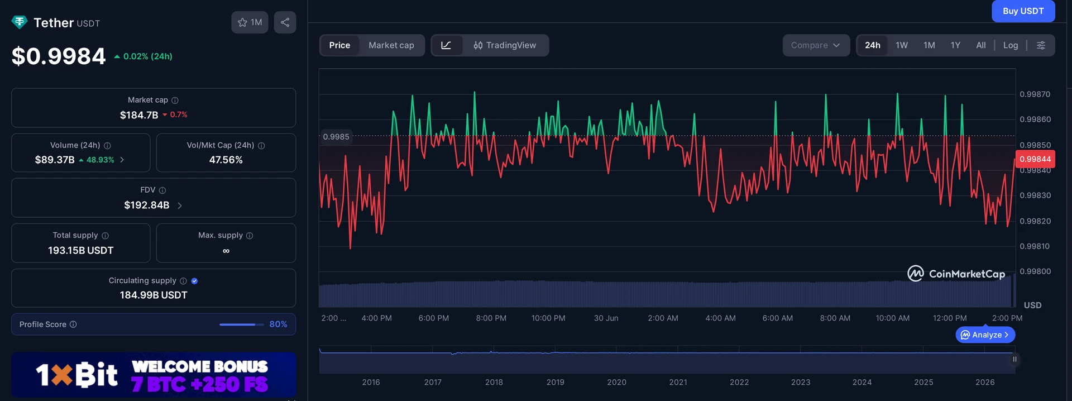The image size is (1072, 401).
Task: Open FDV info icon
Action: pyautogui.click(x=162, y=190)
